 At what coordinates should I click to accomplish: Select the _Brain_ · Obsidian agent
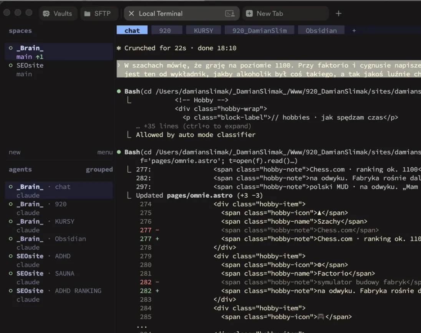pos(59,243)
